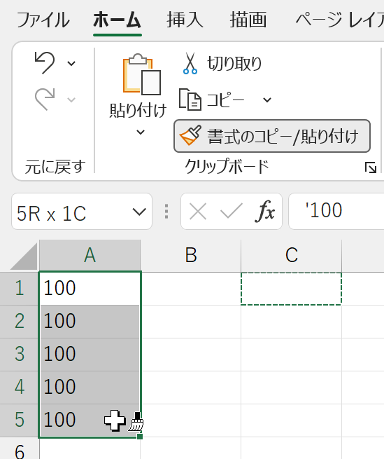The height and width of the screenshot is (459, 384).
Task: Click the formula bar showing '100
Action: point(336,212)
